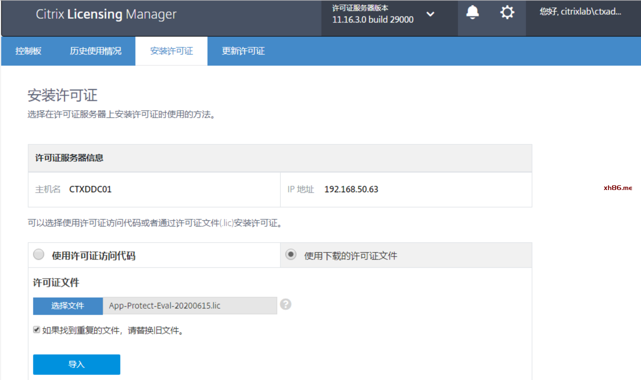Go to the 更新许可证 tab
The width and height of the screenshot is (641, 380).
[x=243, y=51]
